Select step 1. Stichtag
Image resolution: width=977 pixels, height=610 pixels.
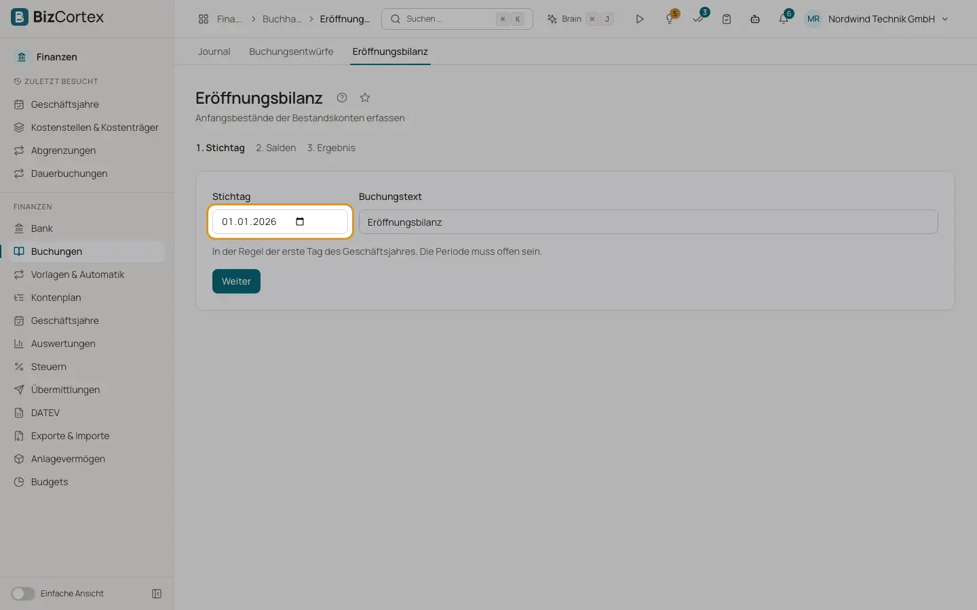coord(221,148)
